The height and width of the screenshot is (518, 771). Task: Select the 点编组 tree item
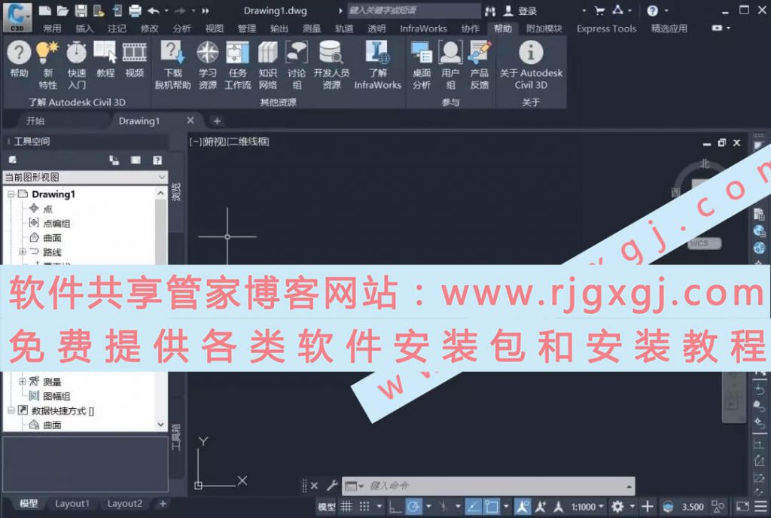[56, 224]
